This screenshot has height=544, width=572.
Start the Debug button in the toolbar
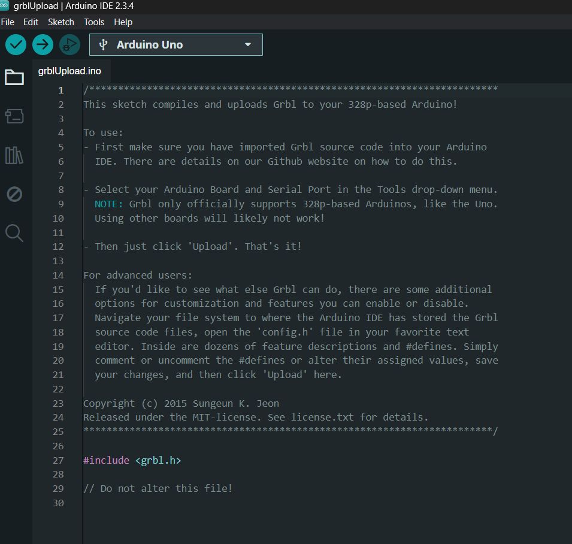coord(69,45)
